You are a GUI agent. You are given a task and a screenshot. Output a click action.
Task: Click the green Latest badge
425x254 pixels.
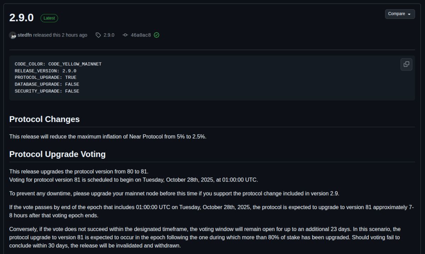(49, 18)
